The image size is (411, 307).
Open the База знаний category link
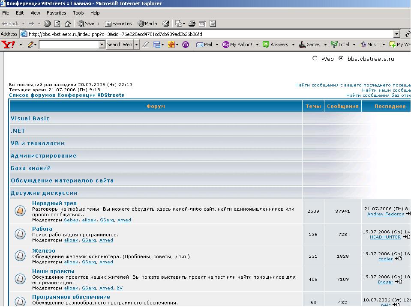tap(31, 168)
